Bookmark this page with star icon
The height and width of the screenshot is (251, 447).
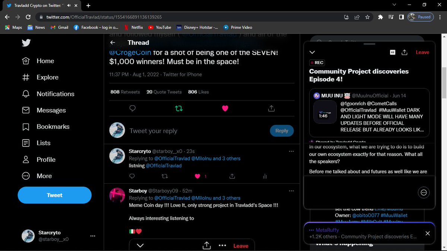point(367,17)
